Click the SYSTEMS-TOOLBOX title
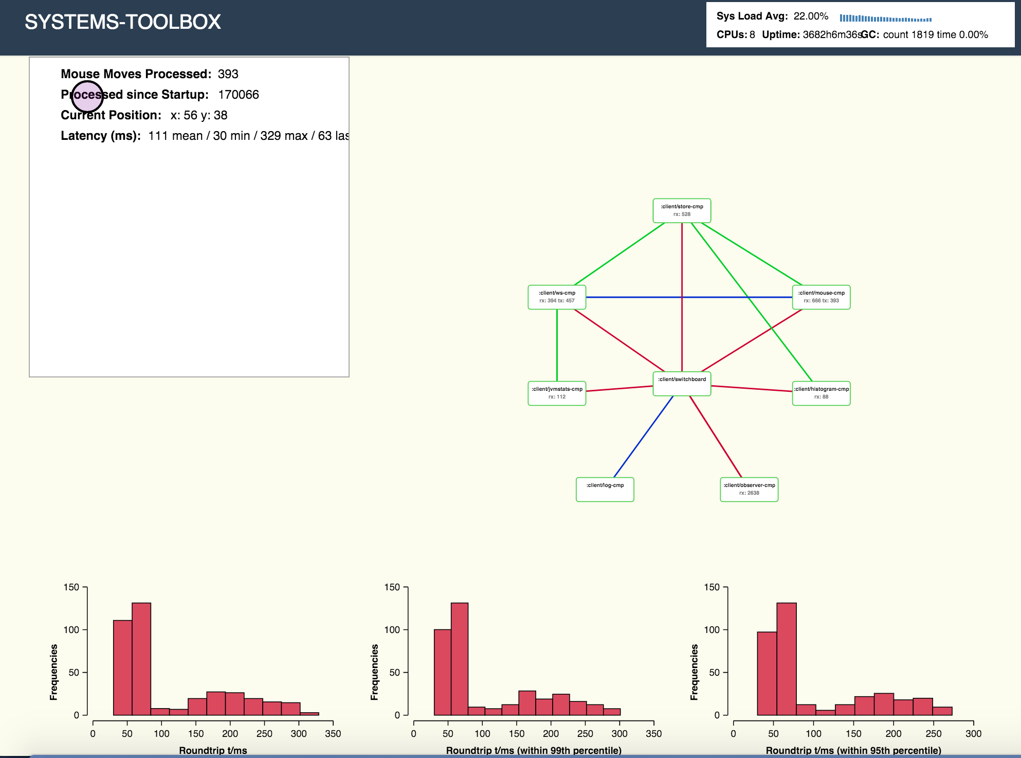 [123, 22]
